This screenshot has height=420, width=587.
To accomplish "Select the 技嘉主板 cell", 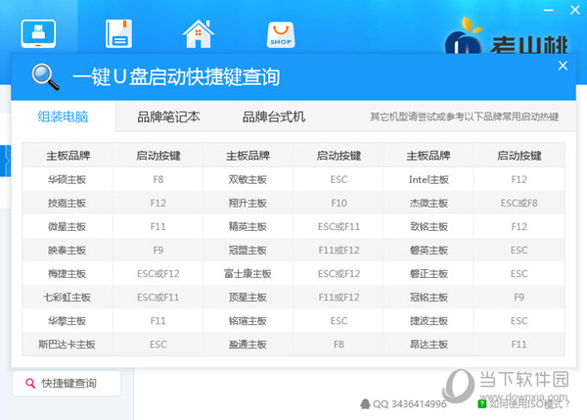I will click(67, 203).
